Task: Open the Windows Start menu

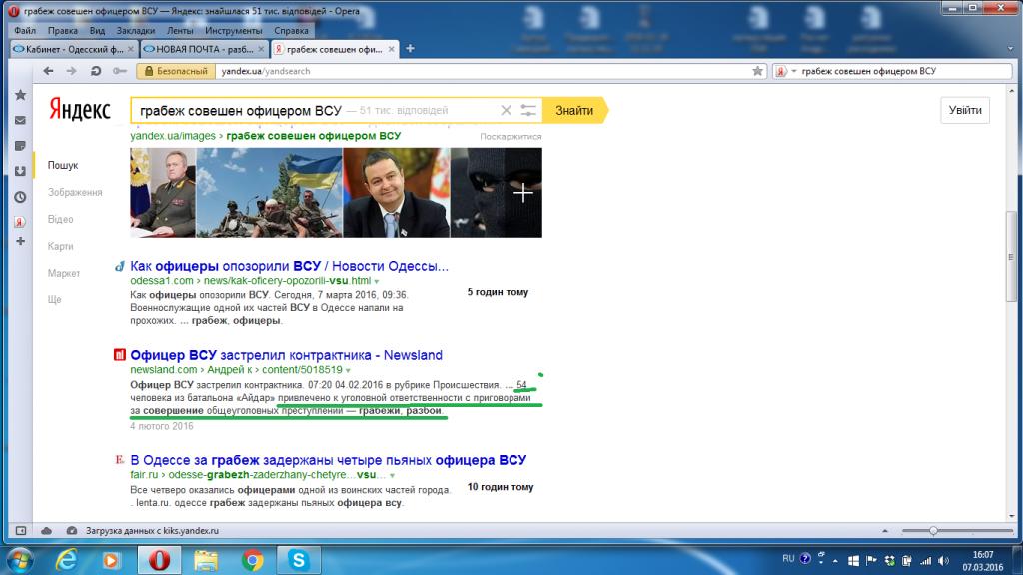Action: tap(20, 560)
